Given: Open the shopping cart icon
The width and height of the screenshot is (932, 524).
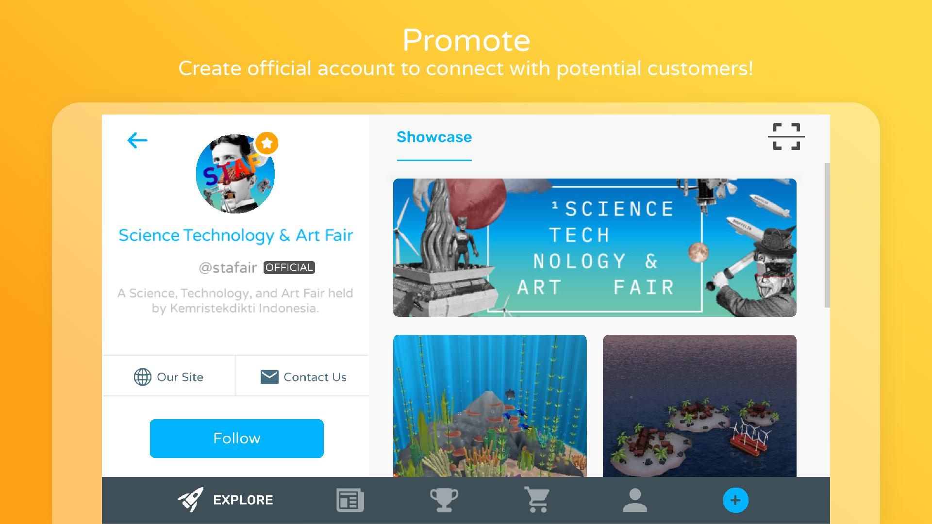Looking at the screenshot, I should tap(538, 500).
